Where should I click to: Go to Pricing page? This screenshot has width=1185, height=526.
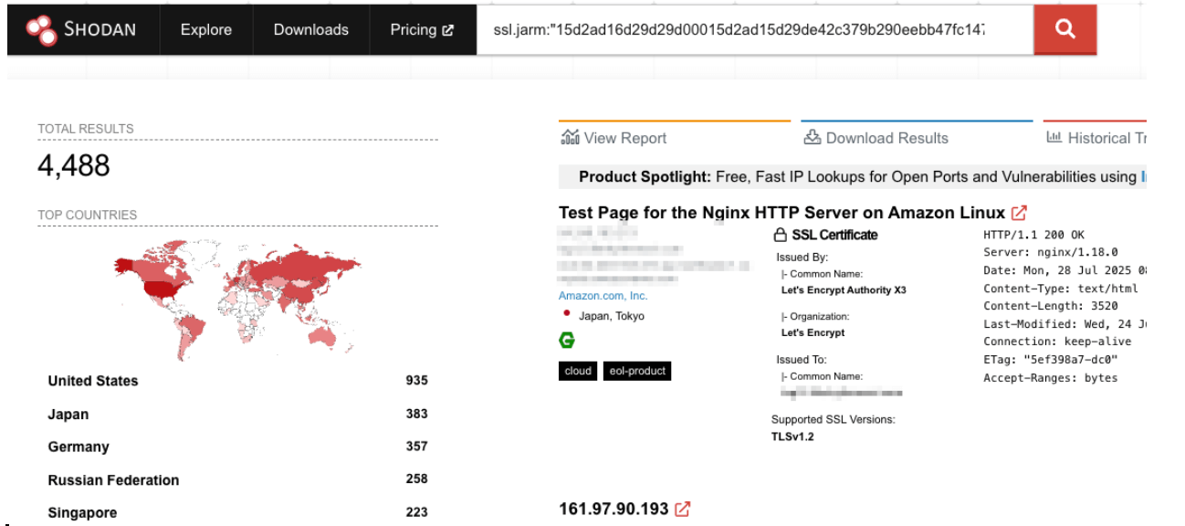[x=422, y=29]
